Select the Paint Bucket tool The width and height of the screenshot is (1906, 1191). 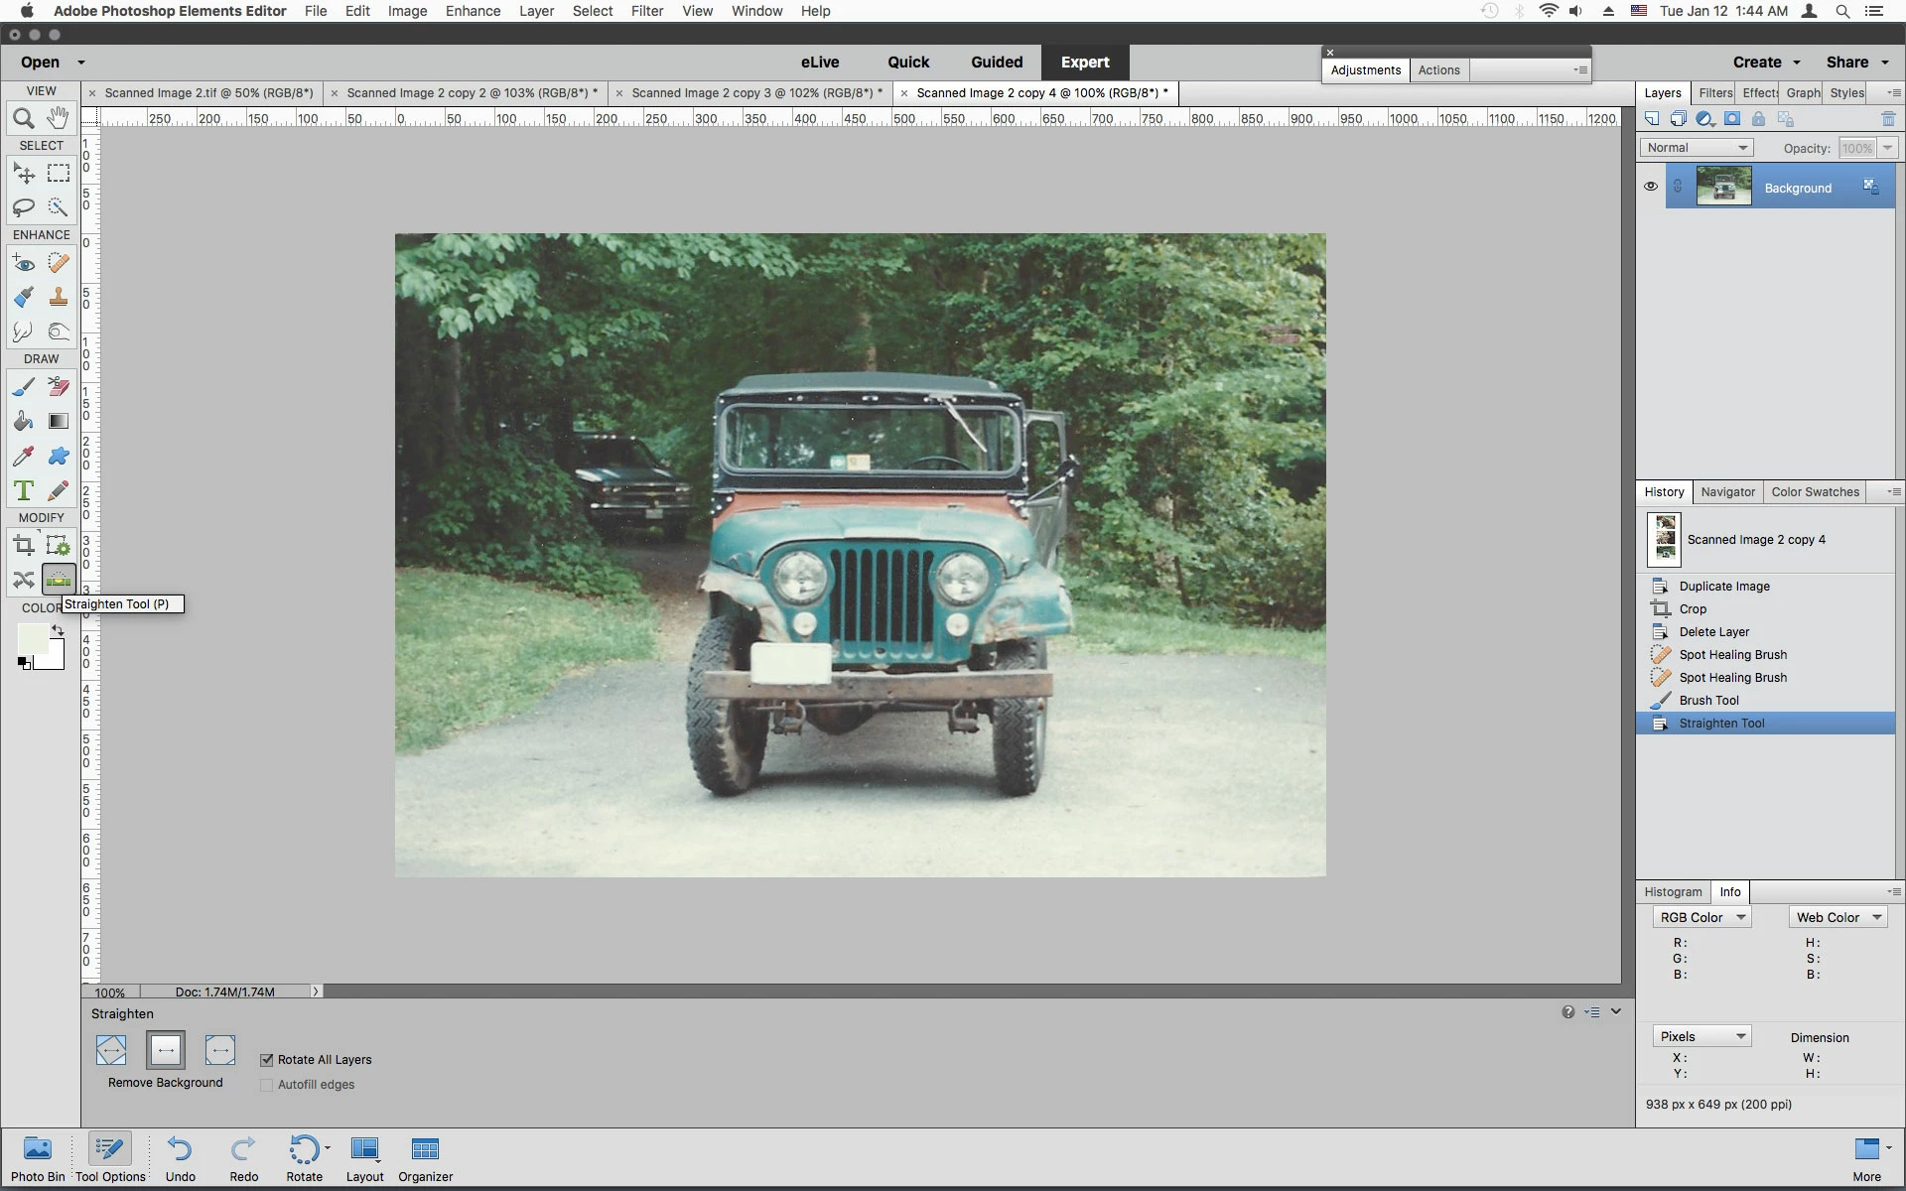coord(24,421)
